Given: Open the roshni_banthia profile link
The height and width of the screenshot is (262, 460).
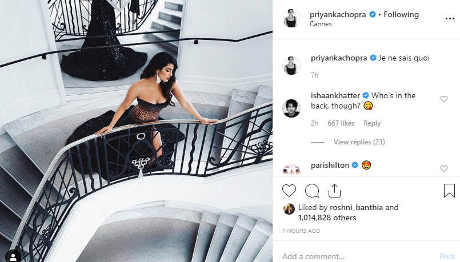Looking at the screenshot, I should (356, 208).
